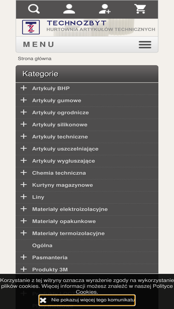Expand Materiały opakunkowe plus icon
Screen dimensions: 174x309
[x=24, y=221]
